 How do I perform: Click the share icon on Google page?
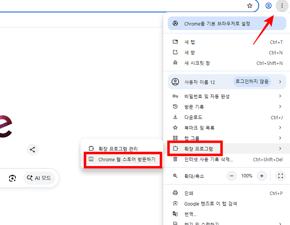[x=33, y=150]
